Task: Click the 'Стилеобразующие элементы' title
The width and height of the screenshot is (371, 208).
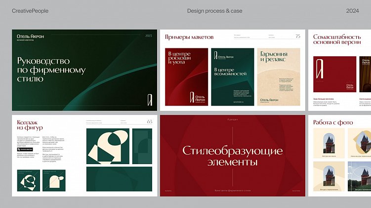Action: (233, 156)
